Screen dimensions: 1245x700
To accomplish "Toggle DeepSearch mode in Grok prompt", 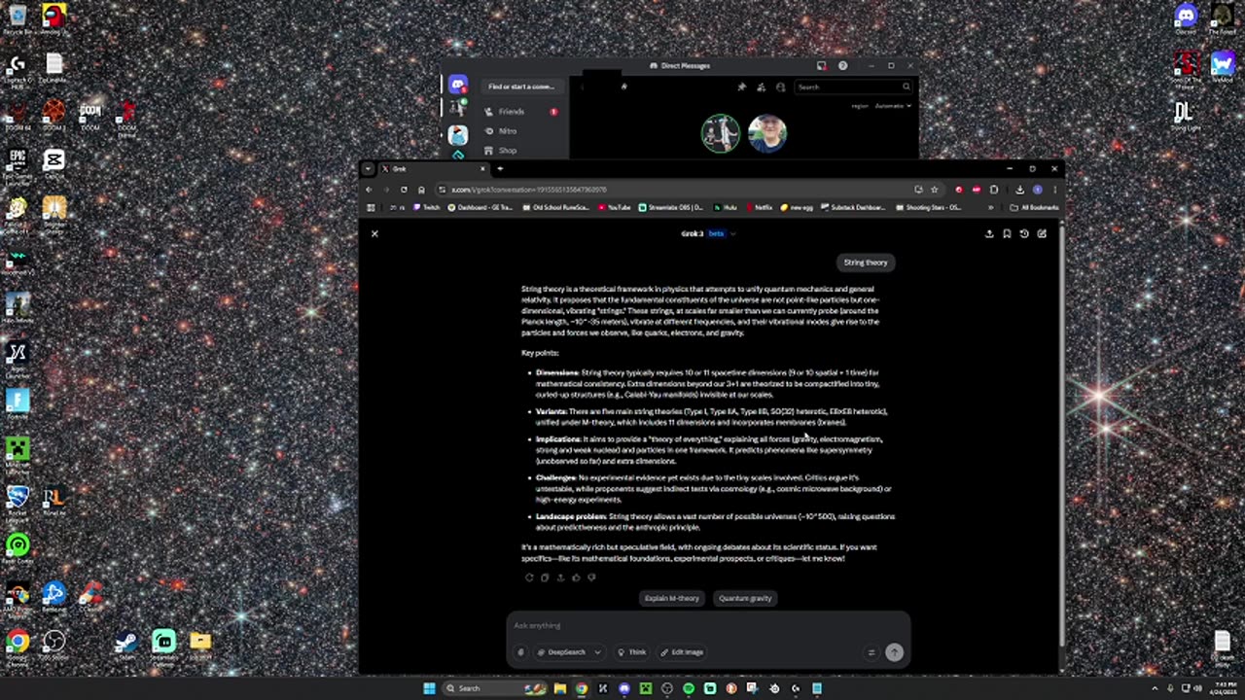I will tap(562, 652).
